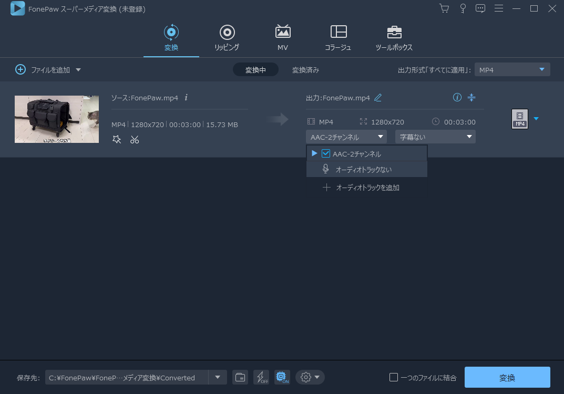Click source text ソース:FonePaw.mp4
This screenshot has width=564, height=394.
145,98
